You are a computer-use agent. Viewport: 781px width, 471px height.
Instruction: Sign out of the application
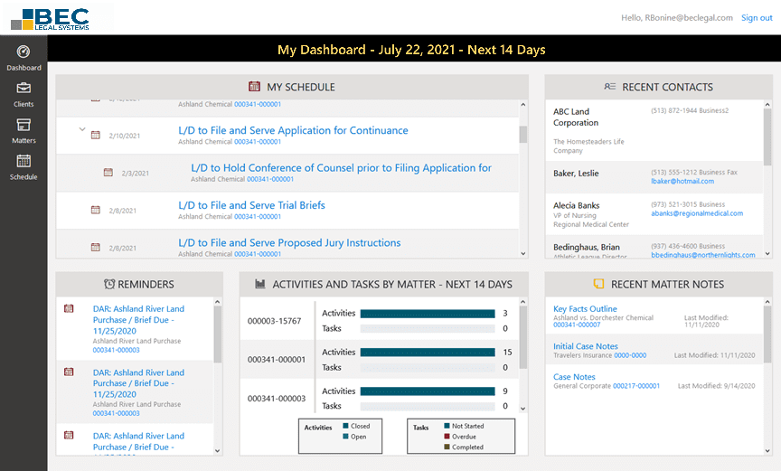757,18
